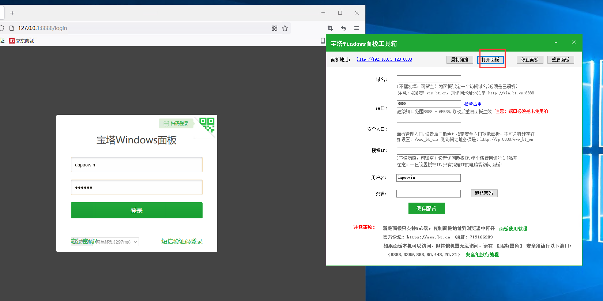This screenshot has width=603, height=301.
Task: Close the 宝塔Windows面板工具箱 window
Action: click(574, 42)
